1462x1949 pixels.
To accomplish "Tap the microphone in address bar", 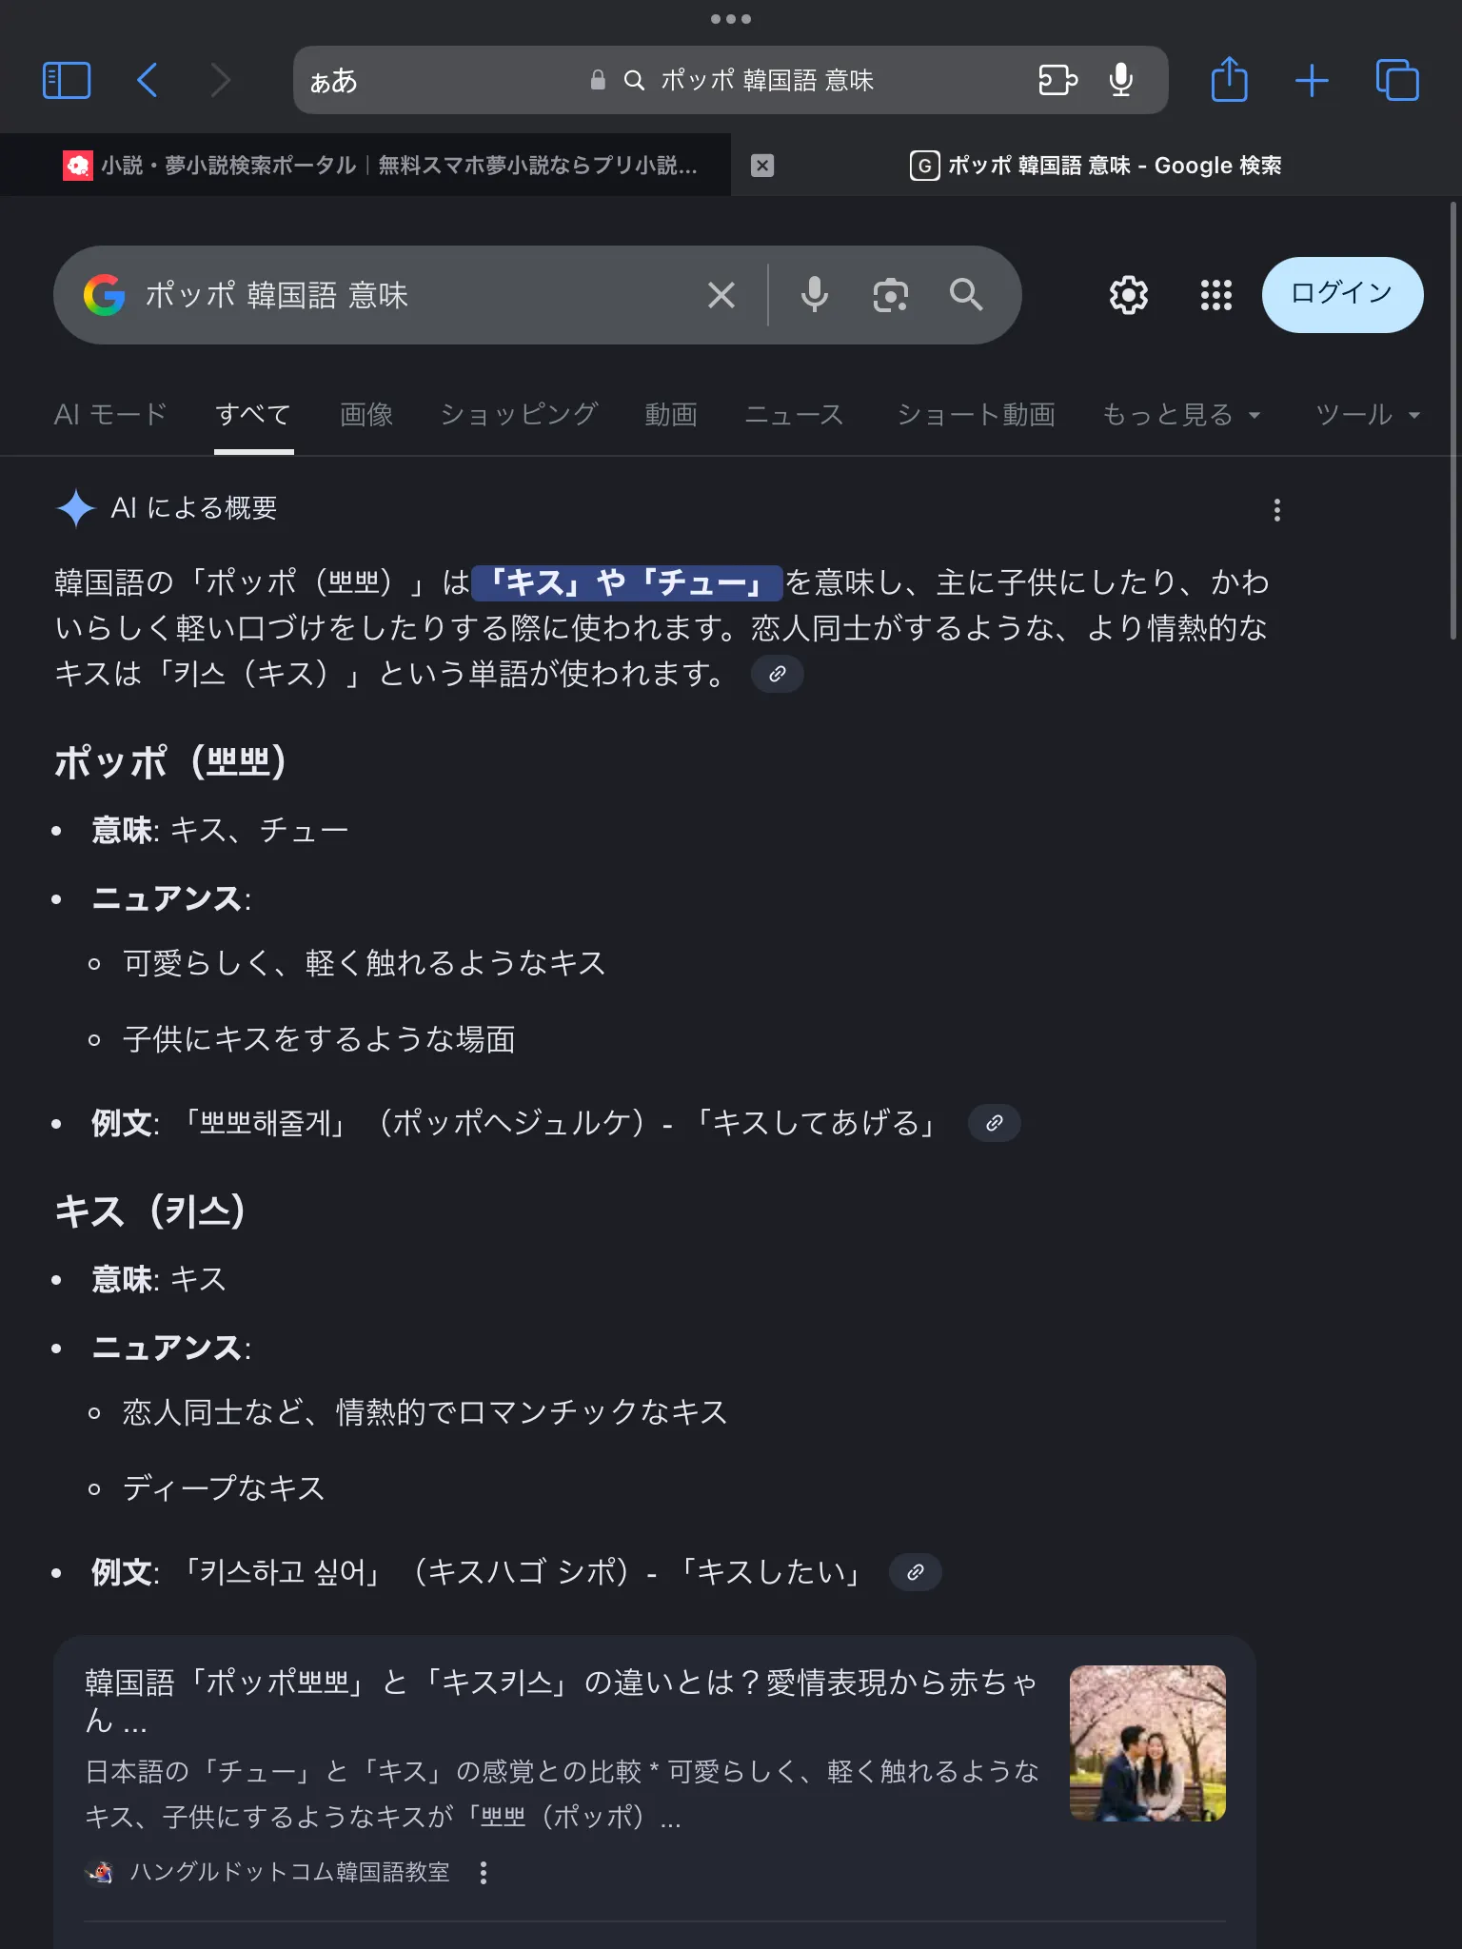I will [x=1120, y=80].
